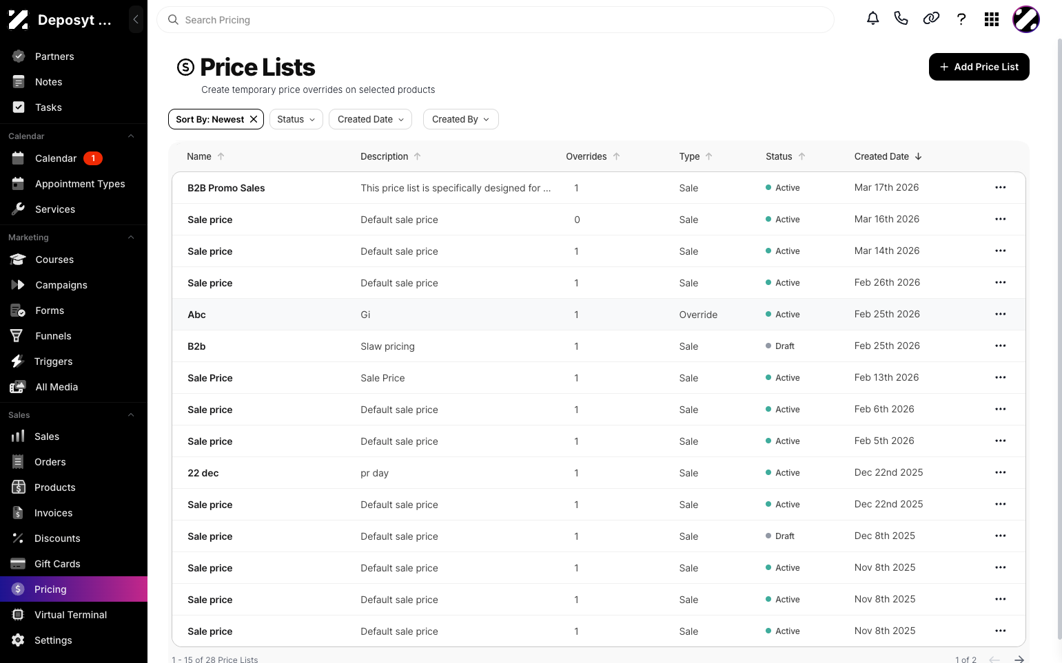Viewport: 1062px width, 663px height.
Task: Click the Forms icon
Action: (x=18, y=311)
